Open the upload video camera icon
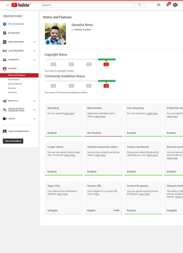This screenshot has width=183, height=253. coord(159,5)
